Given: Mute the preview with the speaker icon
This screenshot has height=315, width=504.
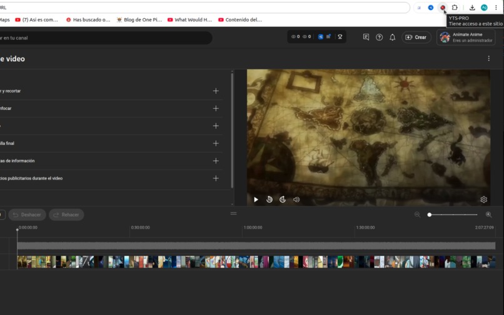Looking at the screenshot, I should click(x=296, y=199).
